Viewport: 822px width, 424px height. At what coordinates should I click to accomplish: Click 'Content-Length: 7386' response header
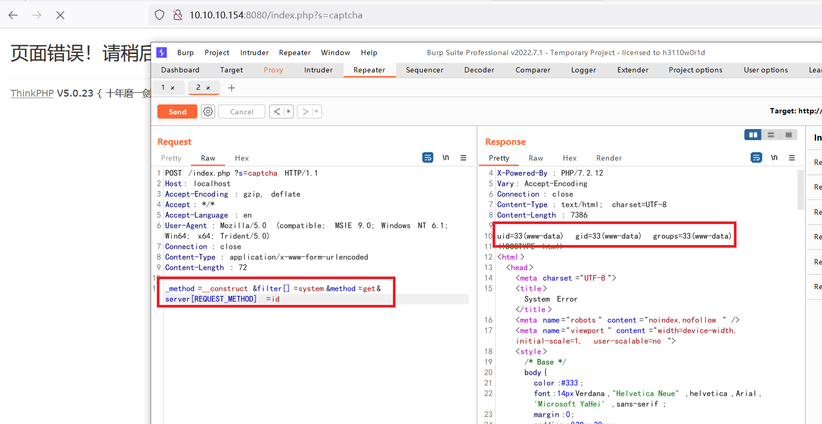pos(542,215)
